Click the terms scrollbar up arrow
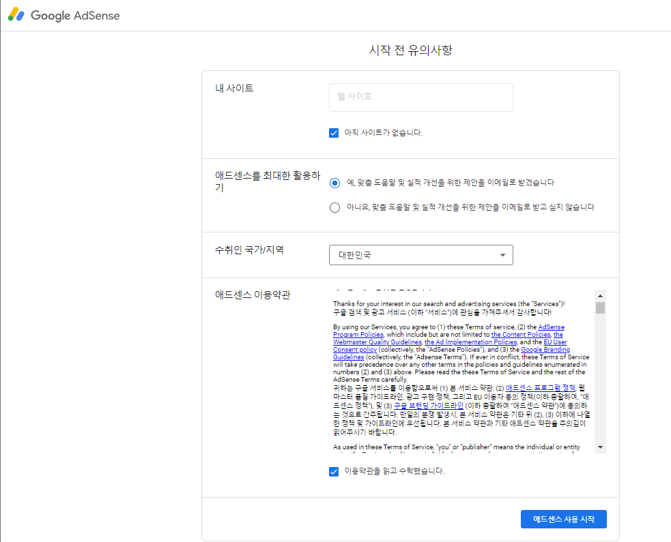The image size is (671, 542). coord(601,296)
